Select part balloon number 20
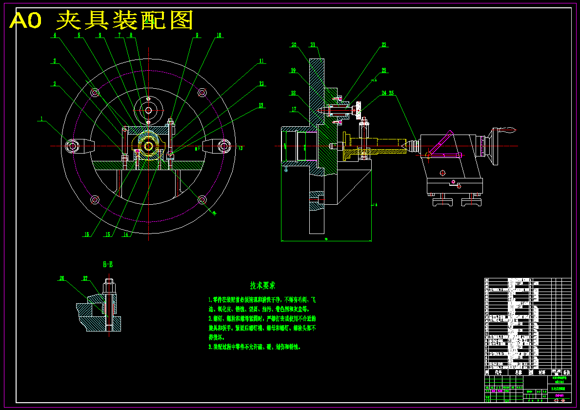 point(294,45)
